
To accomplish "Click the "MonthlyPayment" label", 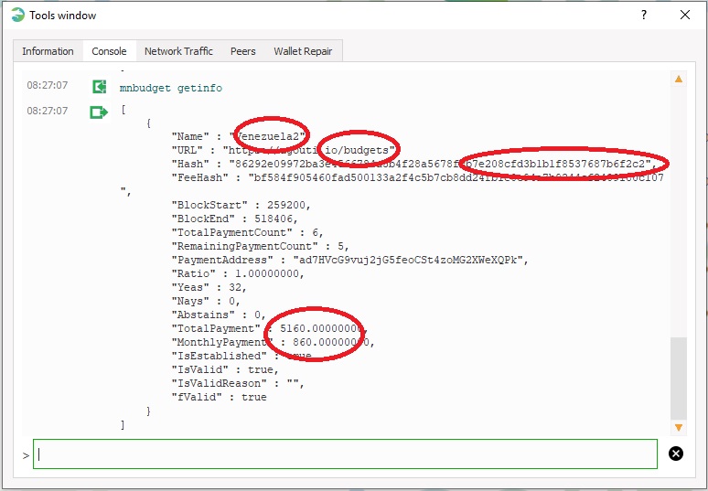I will [222, 342].
